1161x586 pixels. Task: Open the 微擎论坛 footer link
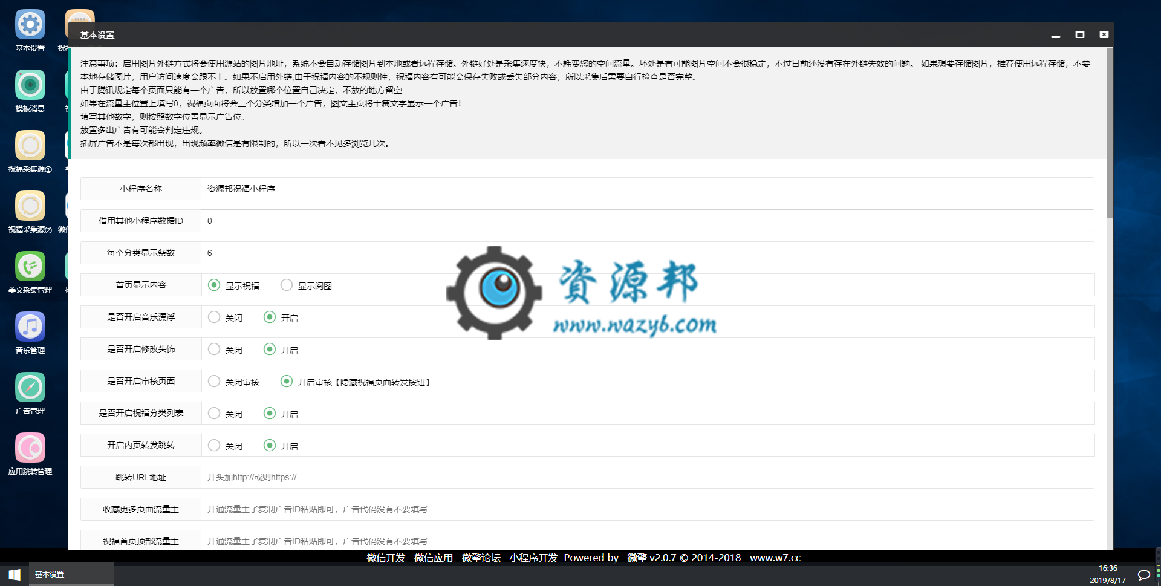pos(481,558)
